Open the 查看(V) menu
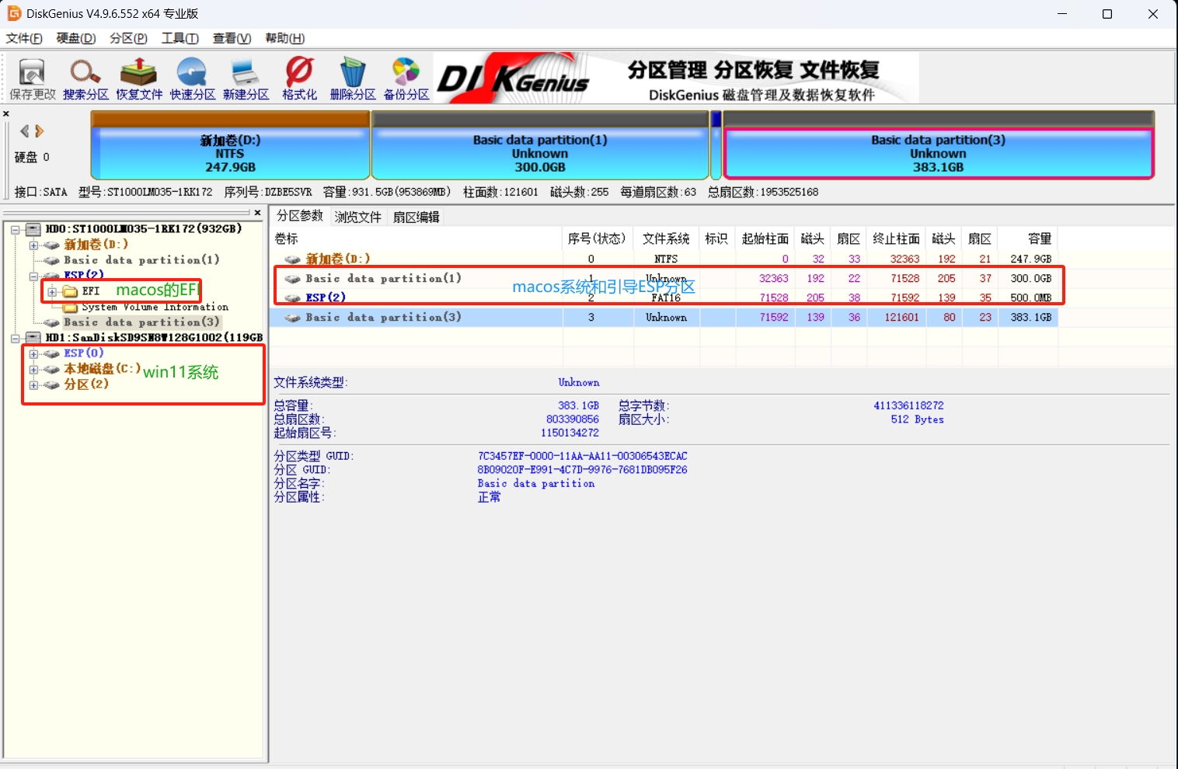This screenshot has width=1178, height=769. (x=232, y=38)
